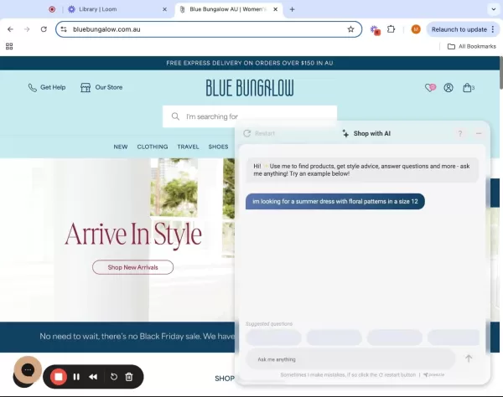Open the TRAVEL menu item
This screenshot has width=503, height=397.
pos(189,147)
